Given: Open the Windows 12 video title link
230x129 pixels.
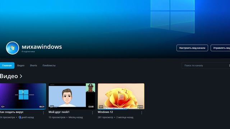Looking at the screenshot, I should [105, 112].
